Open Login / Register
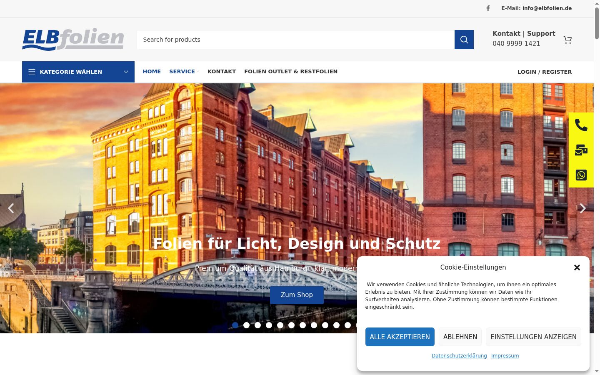This screenshot has height=375, width=600. click(545, 72)
